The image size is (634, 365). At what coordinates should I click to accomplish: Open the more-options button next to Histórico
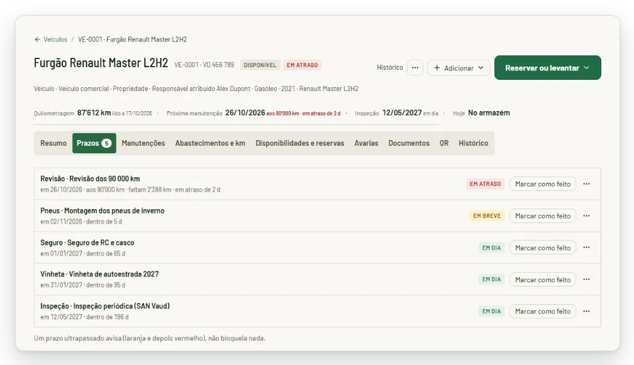point(415,68)
